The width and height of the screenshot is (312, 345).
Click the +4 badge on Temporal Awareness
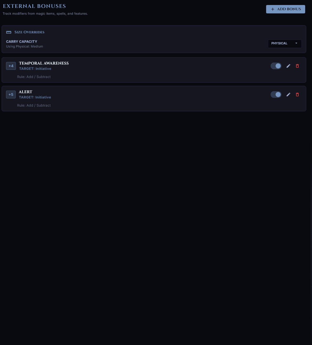pyautogui.click(x=11, y=66)
